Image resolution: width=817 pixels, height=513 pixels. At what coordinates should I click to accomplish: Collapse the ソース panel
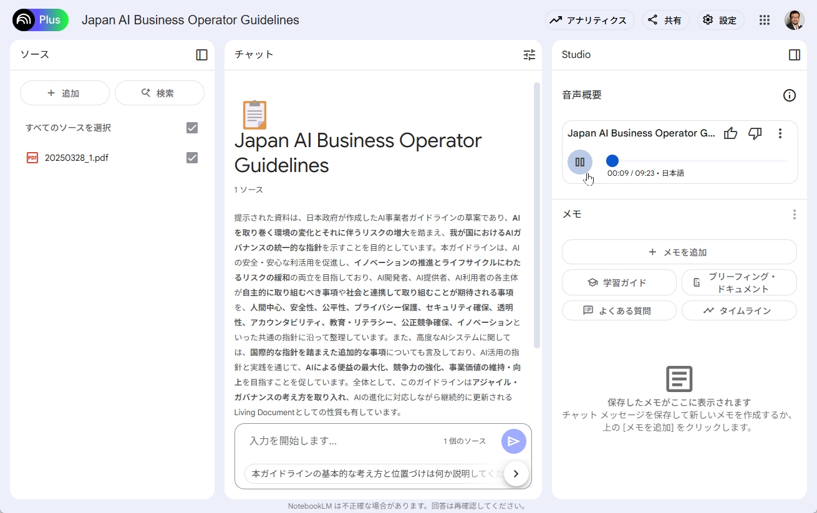[x=201, y=55]
